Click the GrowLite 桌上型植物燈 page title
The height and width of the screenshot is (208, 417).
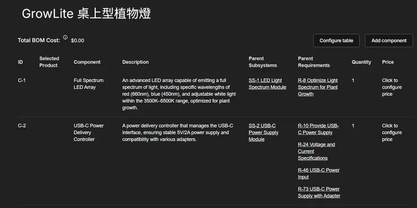point(86,13)
